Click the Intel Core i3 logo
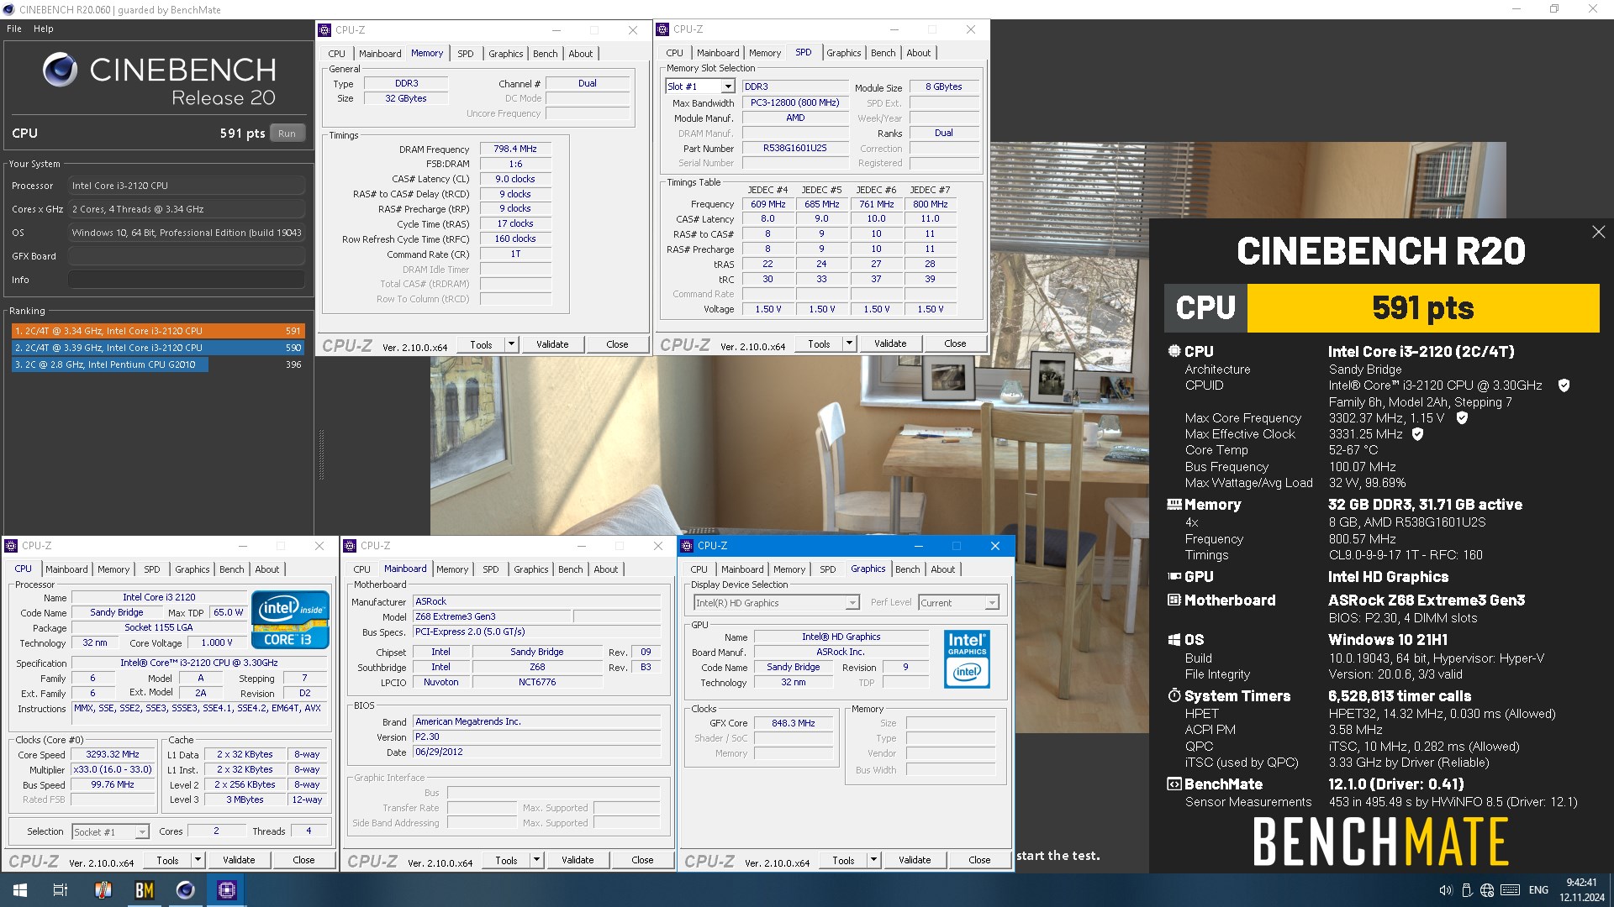This screenshot has width=1614, height=907. [290, 620]
